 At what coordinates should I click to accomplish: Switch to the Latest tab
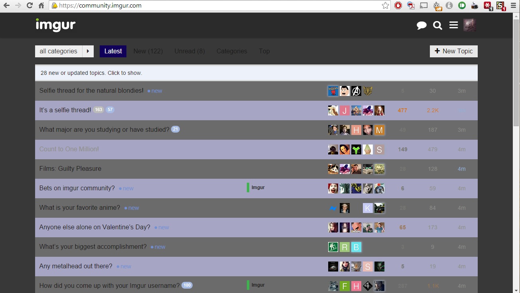113,51
